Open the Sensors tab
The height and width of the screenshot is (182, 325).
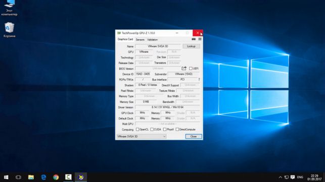(140, 39)
